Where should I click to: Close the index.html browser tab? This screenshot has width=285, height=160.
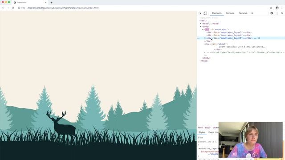pyautogui.click(x=45, y=3)
